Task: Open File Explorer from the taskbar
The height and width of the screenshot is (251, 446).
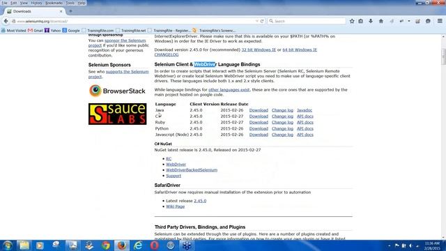Action: click(24, 245)
